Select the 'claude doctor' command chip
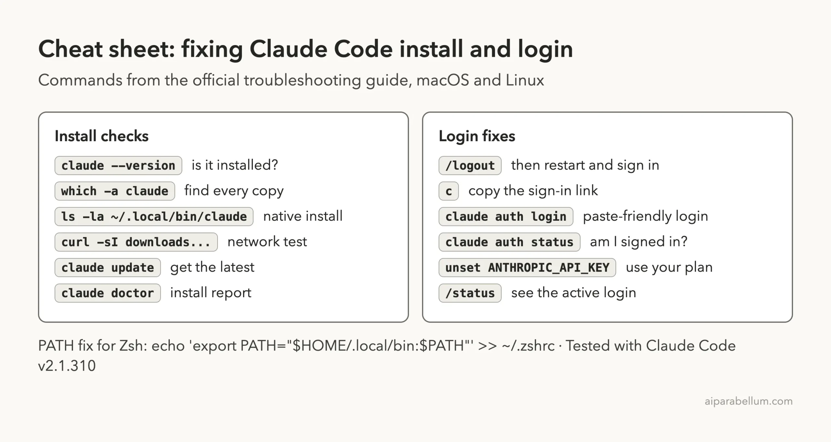 [x=107, y=293]
